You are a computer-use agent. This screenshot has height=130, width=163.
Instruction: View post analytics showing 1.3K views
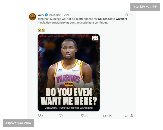pos(107,115)
